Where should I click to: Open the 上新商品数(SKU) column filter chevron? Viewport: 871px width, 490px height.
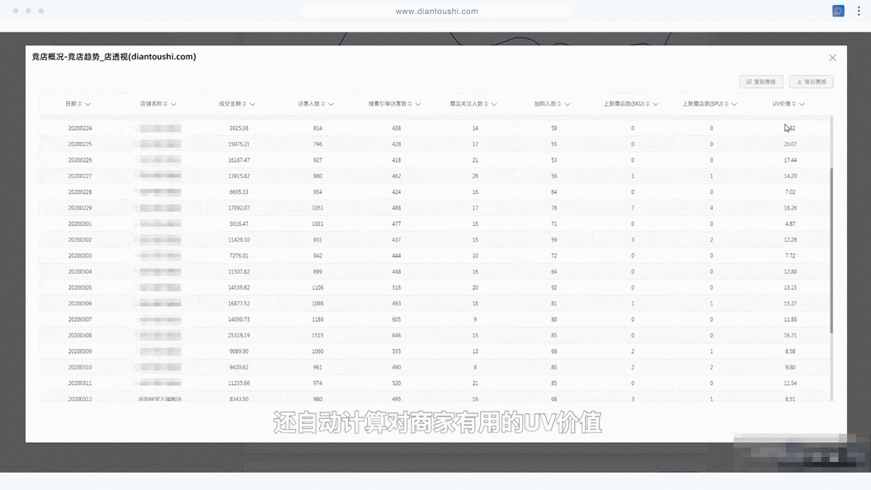[x=656, y=105]
